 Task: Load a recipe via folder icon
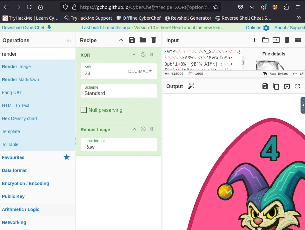[x=143, y=40]
